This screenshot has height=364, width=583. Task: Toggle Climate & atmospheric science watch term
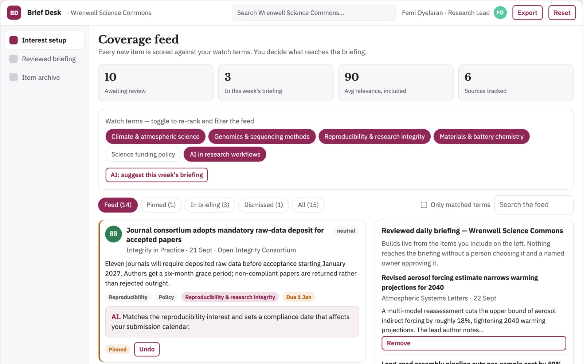(155, 137)
